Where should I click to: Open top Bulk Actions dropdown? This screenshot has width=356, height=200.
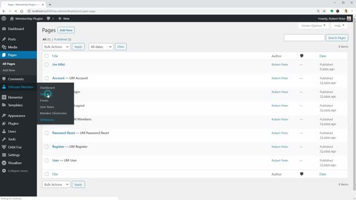[x=56, y=47]
